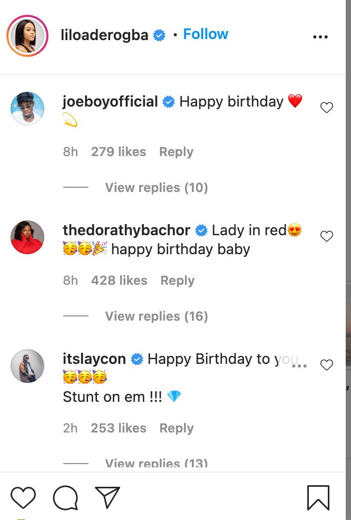Share post via paper plane icon
The image size is (351, 520).
pos(108,497)
